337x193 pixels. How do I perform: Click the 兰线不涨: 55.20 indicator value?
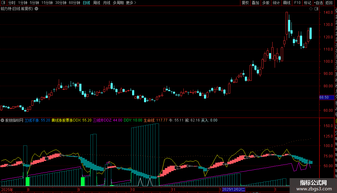37,121
